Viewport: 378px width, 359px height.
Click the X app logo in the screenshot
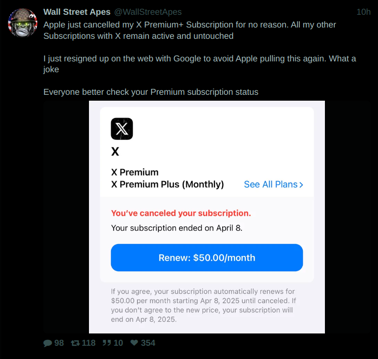[122, 129]
